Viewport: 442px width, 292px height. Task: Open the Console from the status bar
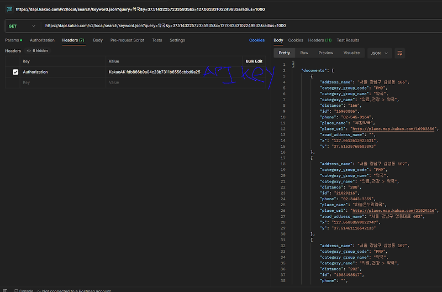pyautogui.click(x=23, y=290)
